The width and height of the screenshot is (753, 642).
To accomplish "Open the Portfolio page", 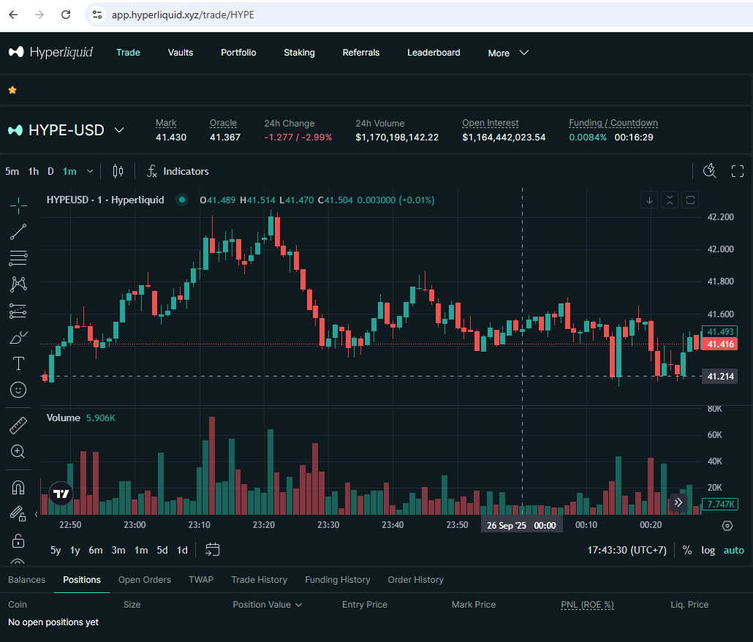I will pyautogui.click(x=238, y=53).
